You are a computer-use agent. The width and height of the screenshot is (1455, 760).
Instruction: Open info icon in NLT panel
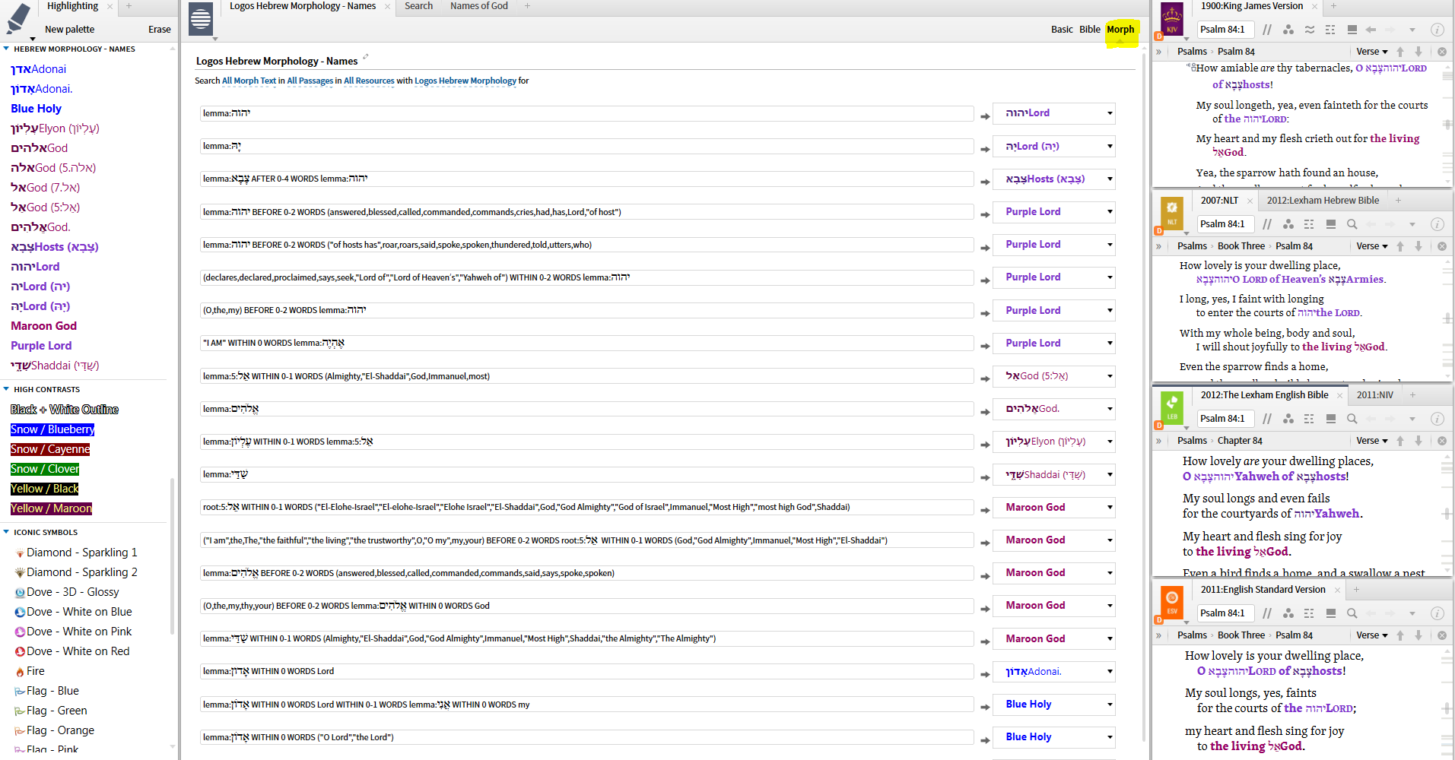pyautogui.click(x=1438, y=224)
